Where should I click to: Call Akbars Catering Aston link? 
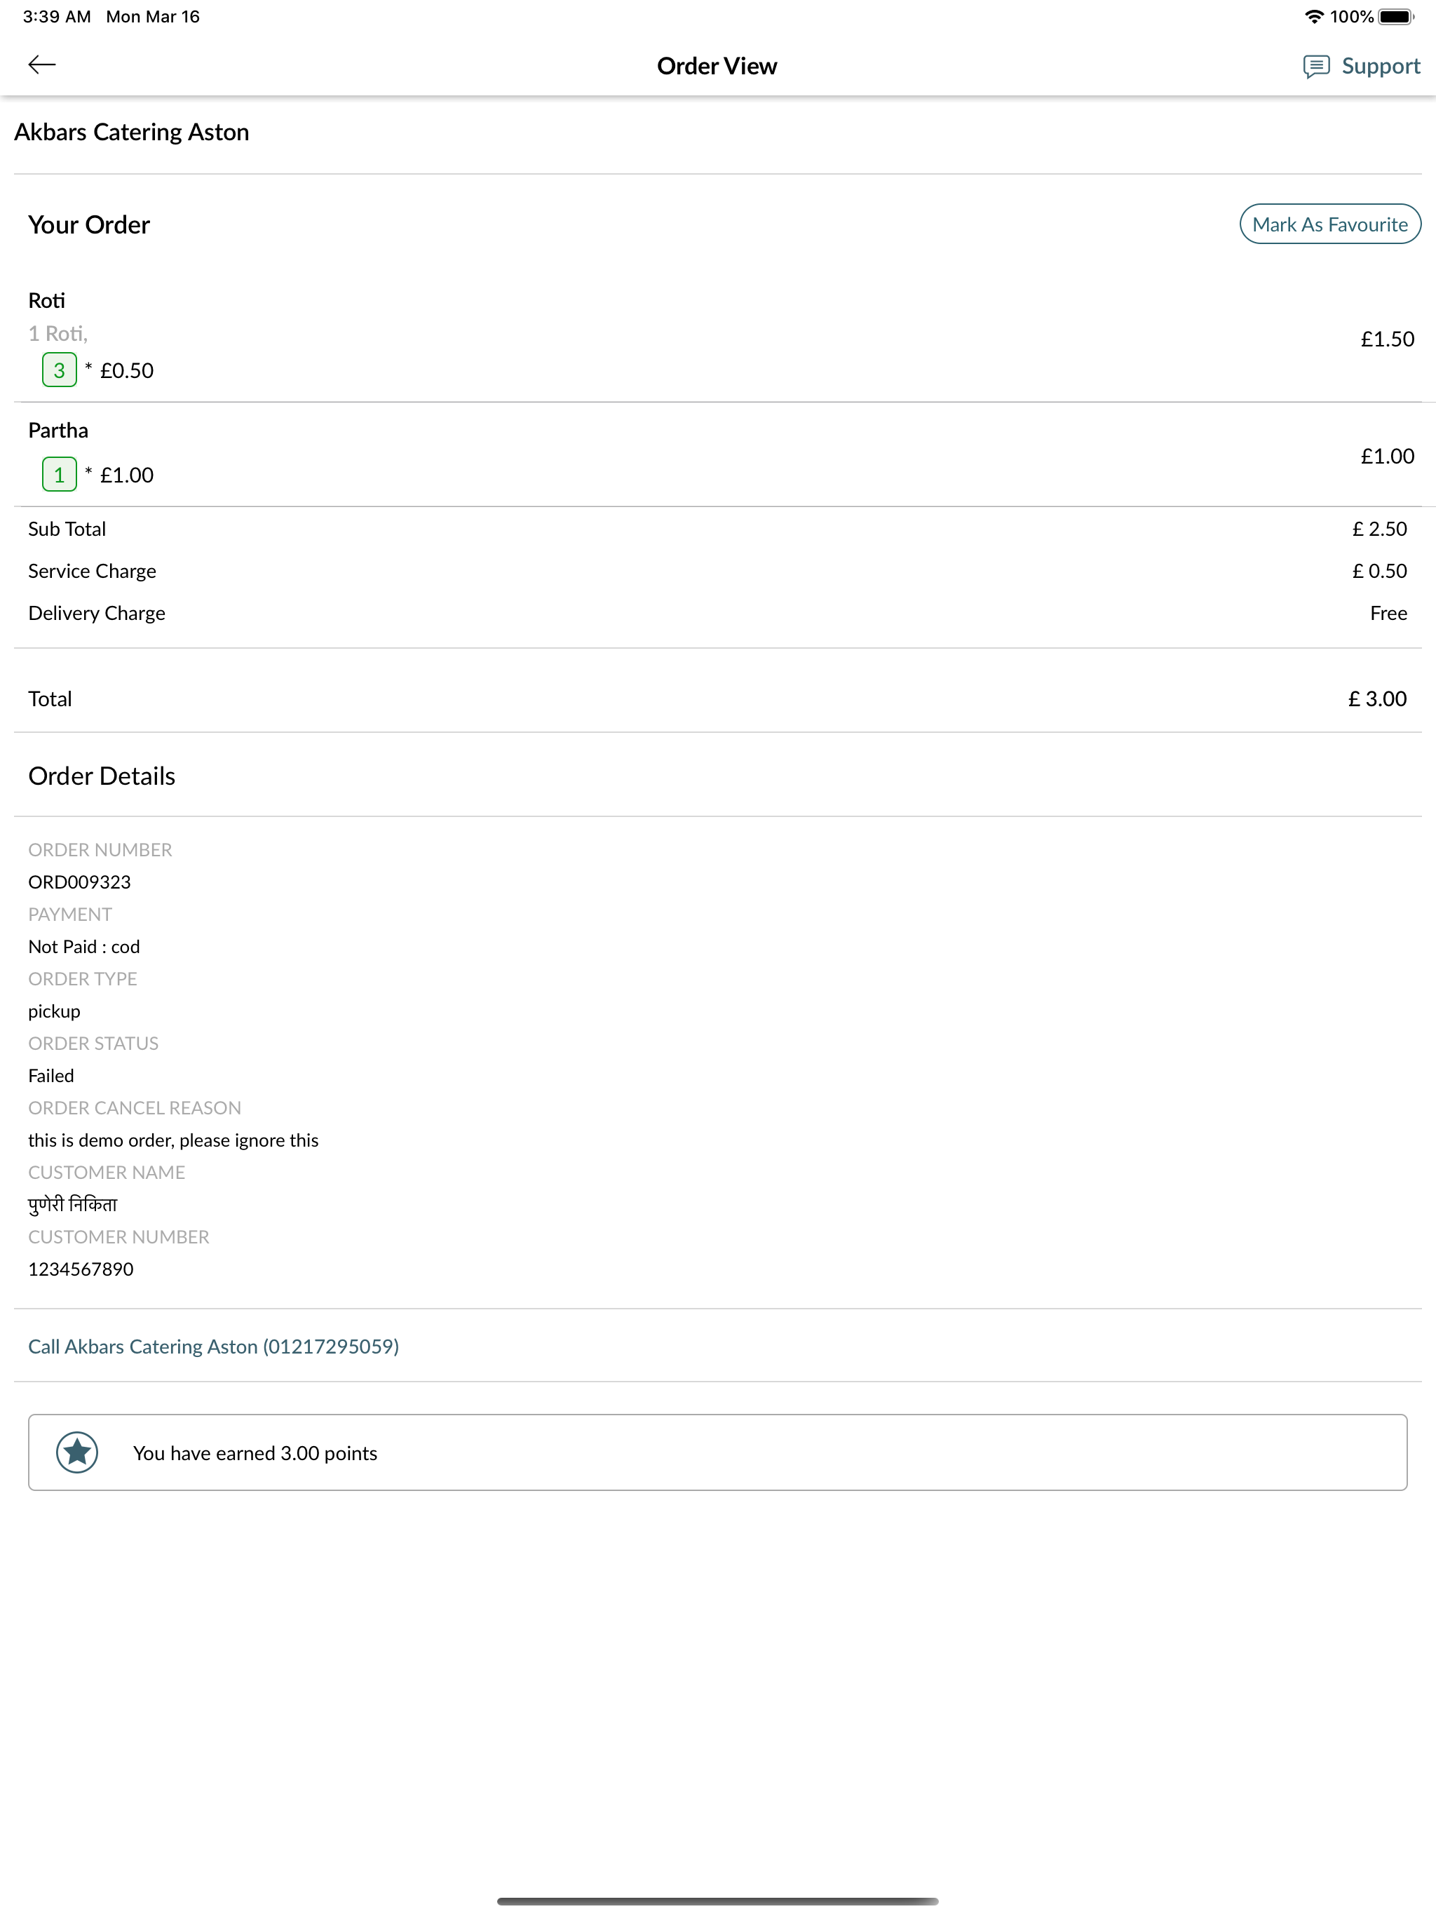point(213,1346)
